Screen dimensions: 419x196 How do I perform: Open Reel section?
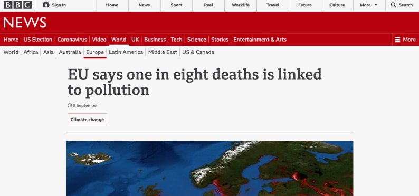(208, 5)
